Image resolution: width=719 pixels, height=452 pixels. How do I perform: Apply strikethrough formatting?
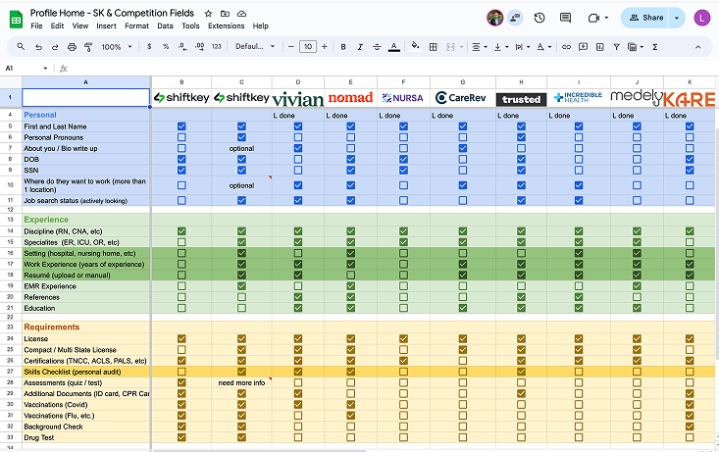point(377,47)
